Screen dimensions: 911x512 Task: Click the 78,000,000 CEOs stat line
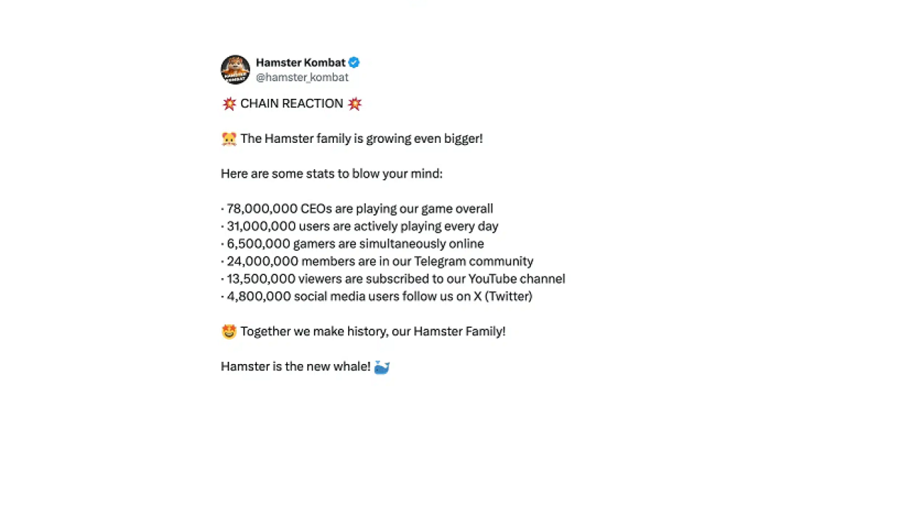click(x=357, y=209)
